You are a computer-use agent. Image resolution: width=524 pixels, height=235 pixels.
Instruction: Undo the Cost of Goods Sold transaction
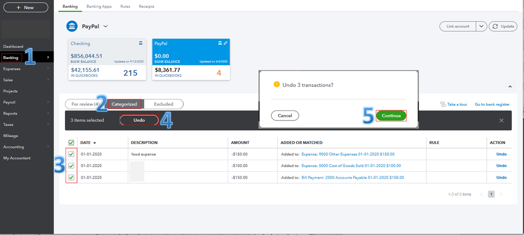(x=501, y=166)
